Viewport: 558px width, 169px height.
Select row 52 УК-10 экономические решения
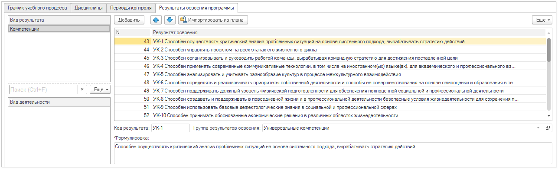click(x=330, y=115)
